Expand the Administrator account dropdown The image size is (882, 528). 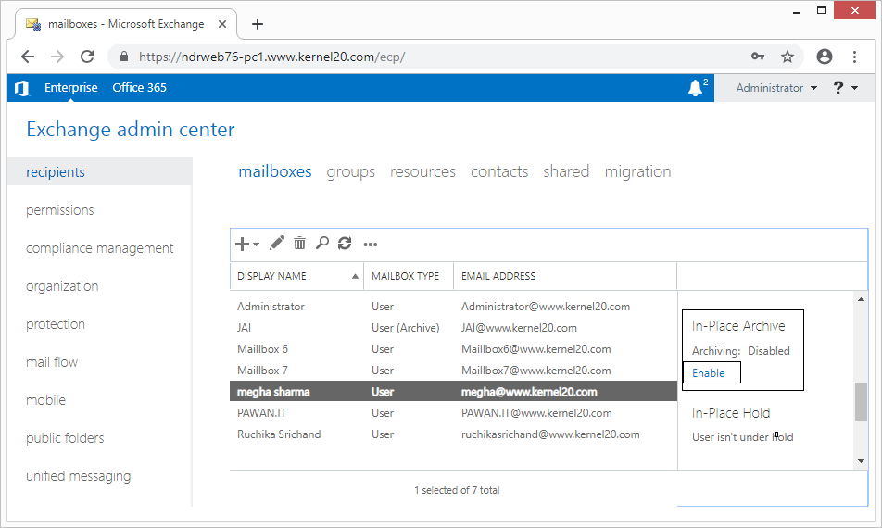pos(776,88)
